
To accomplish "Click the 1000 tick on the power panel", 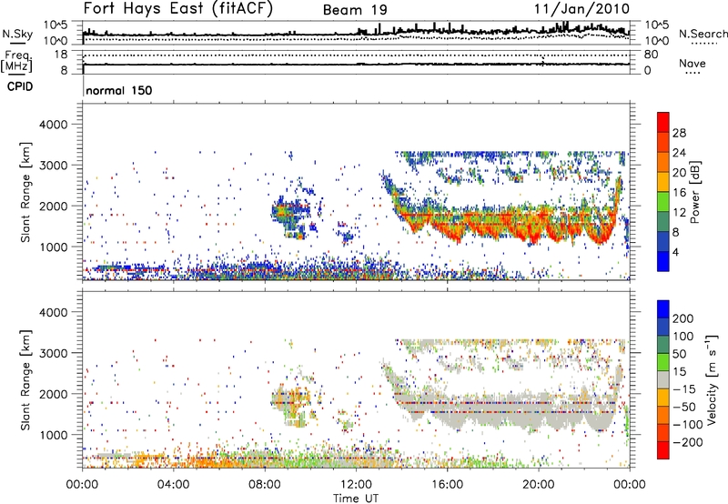I will (x=54, y=247).
